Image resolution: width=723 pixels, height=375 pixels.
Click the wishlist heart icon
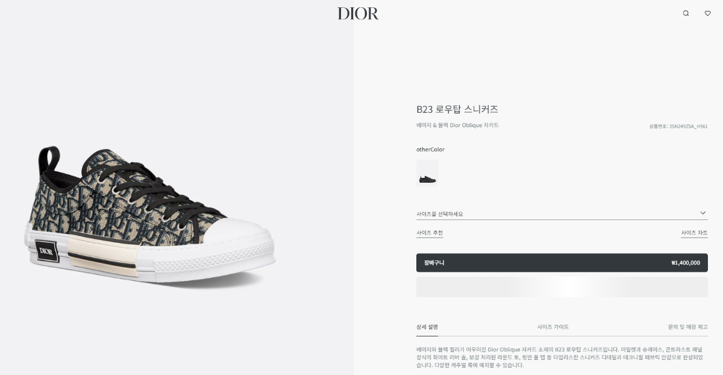[707, 13]
